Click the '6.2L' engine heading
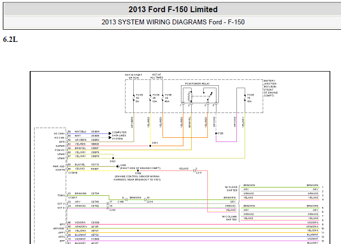The width and height of the screenshot is (341, 244). tap(10, 39)
